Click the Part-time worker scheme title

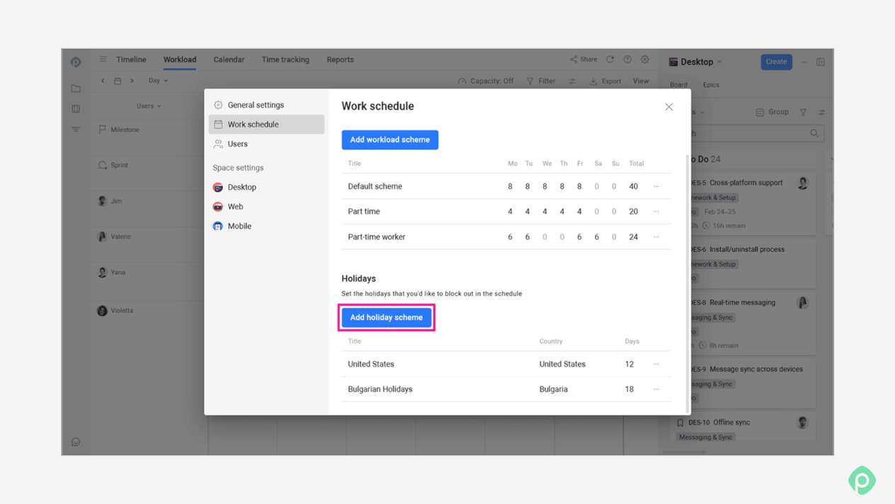[377, 236]
